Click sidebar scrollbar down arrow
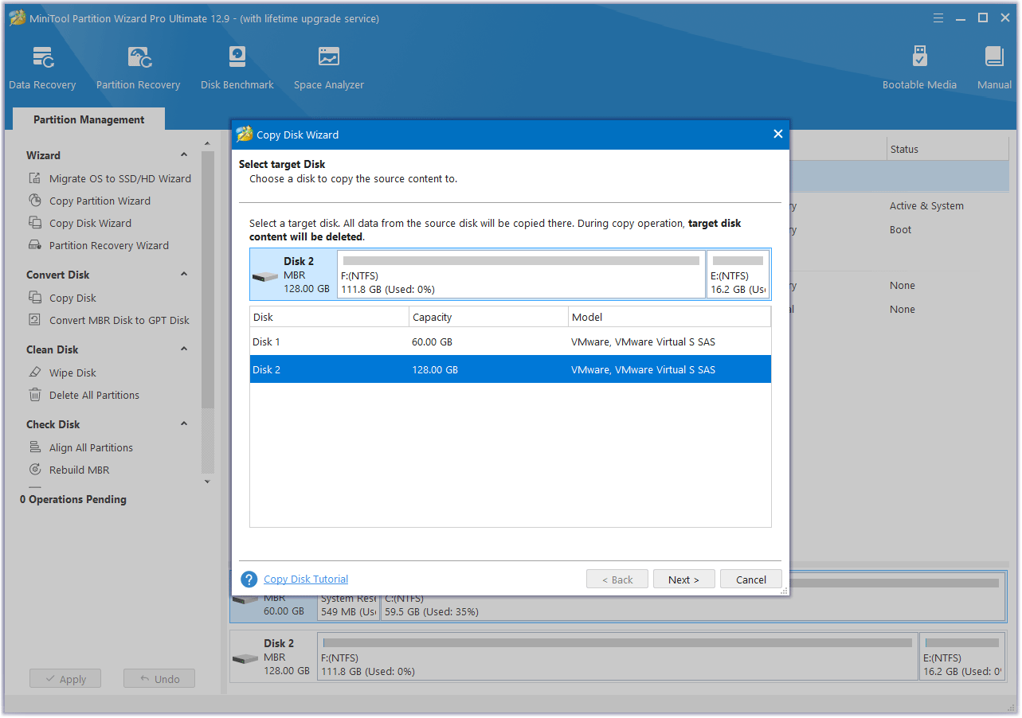Viewport: 1022px width, 718px height. (208, 482)
